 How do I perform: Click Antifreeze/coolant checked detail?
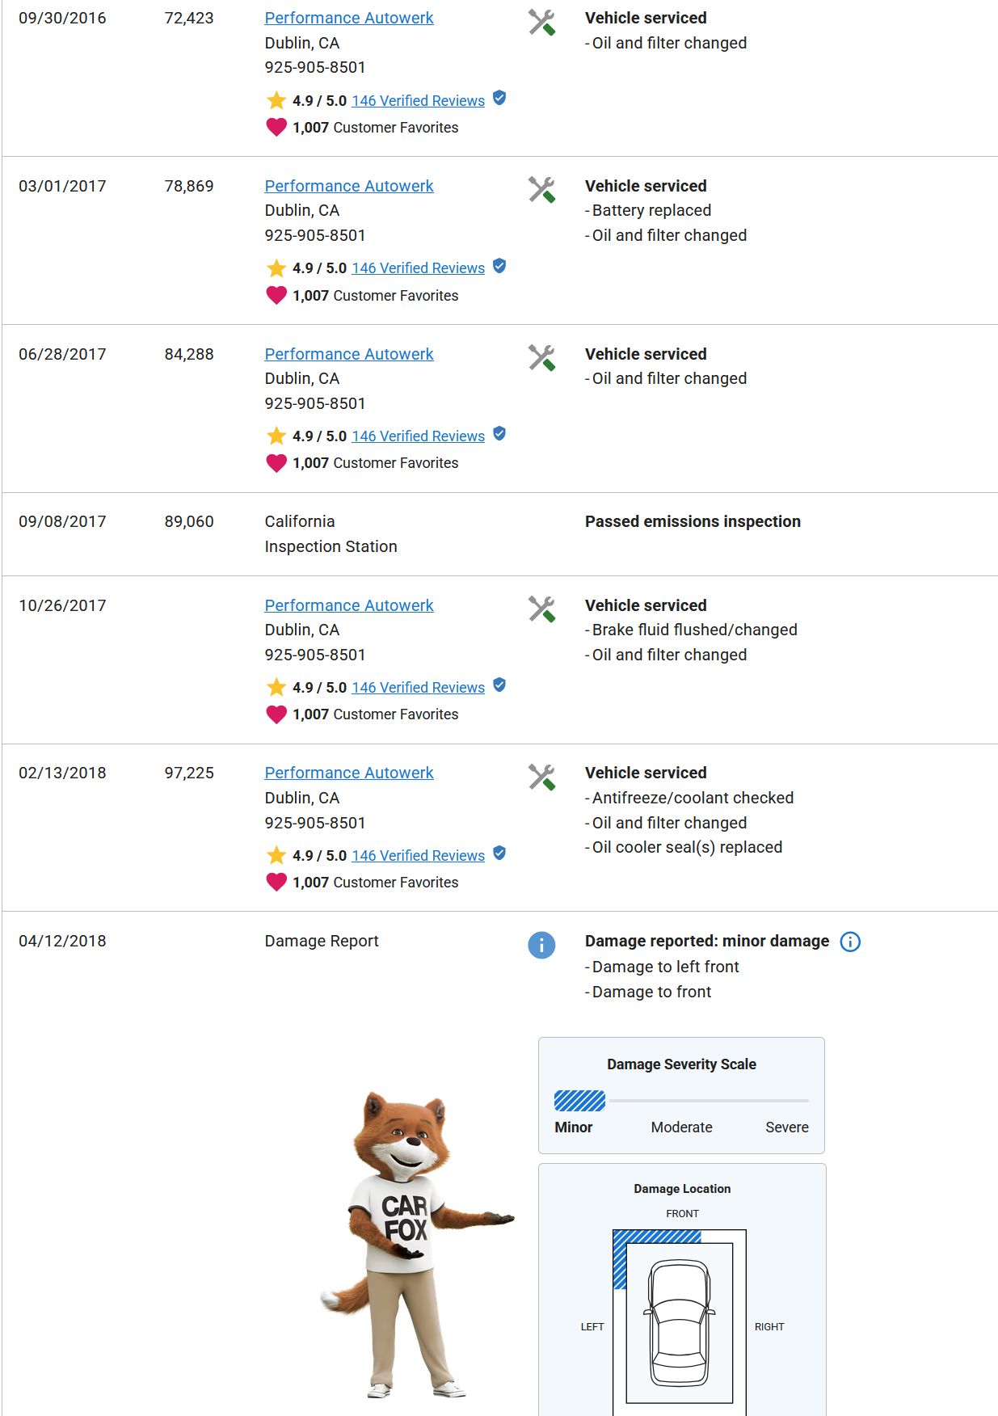693,798
